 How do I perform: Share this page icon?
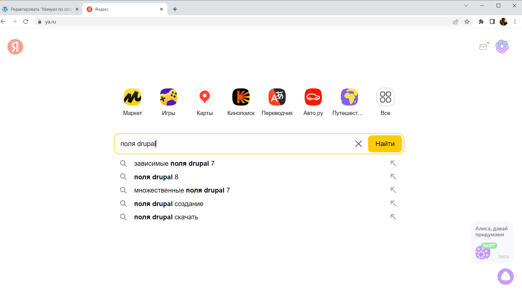click(x=456, y=22)
